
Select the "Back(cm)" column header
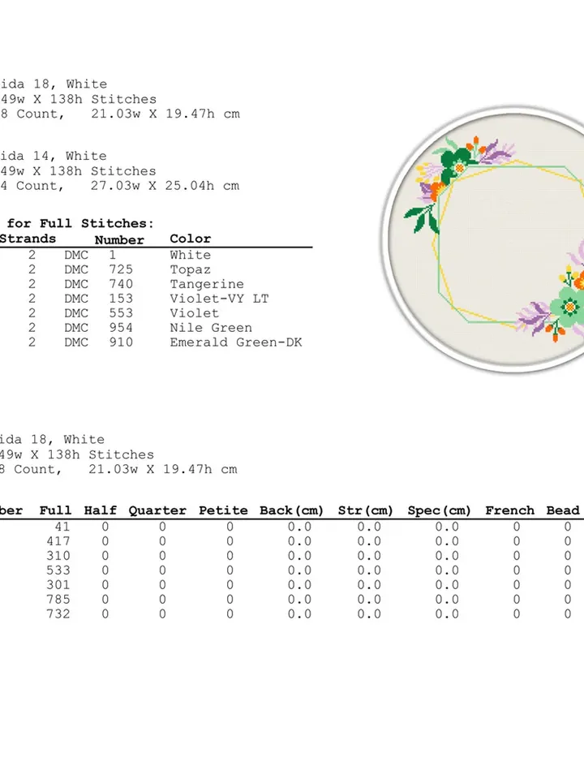point(291,510)
